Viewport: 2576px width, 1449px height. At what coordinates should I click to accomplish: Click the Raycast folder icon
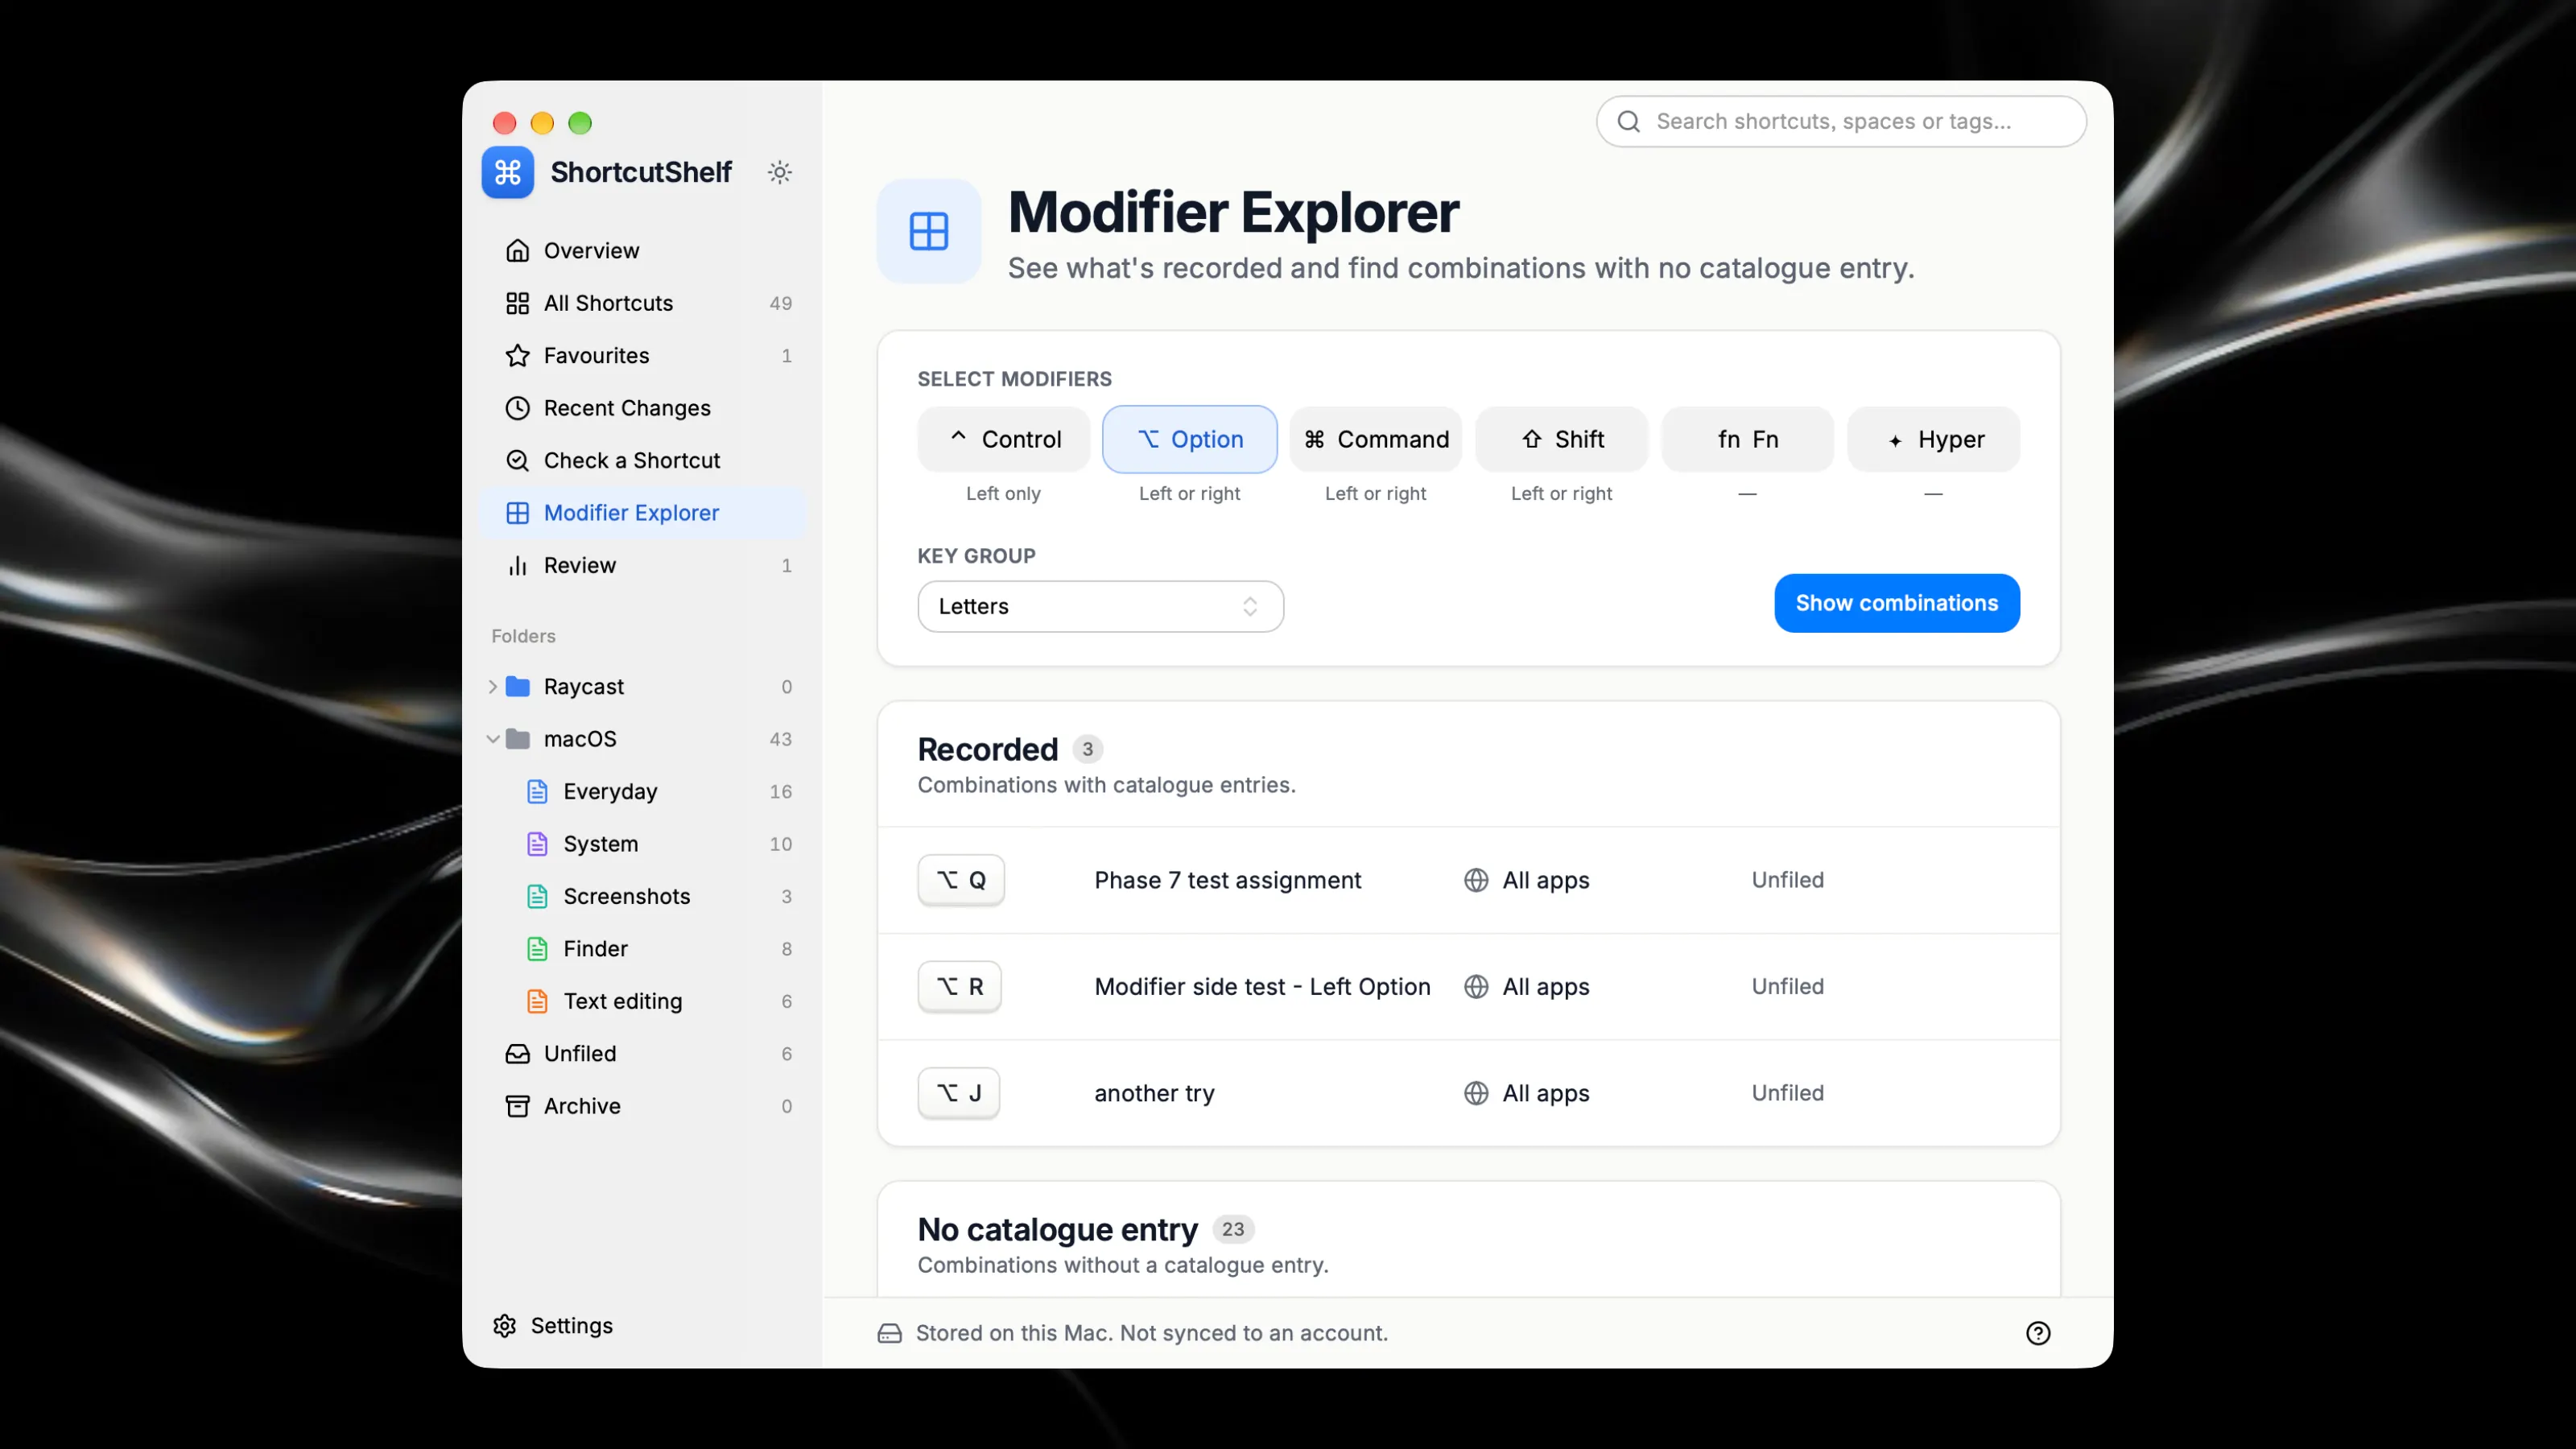click(517, 686)
